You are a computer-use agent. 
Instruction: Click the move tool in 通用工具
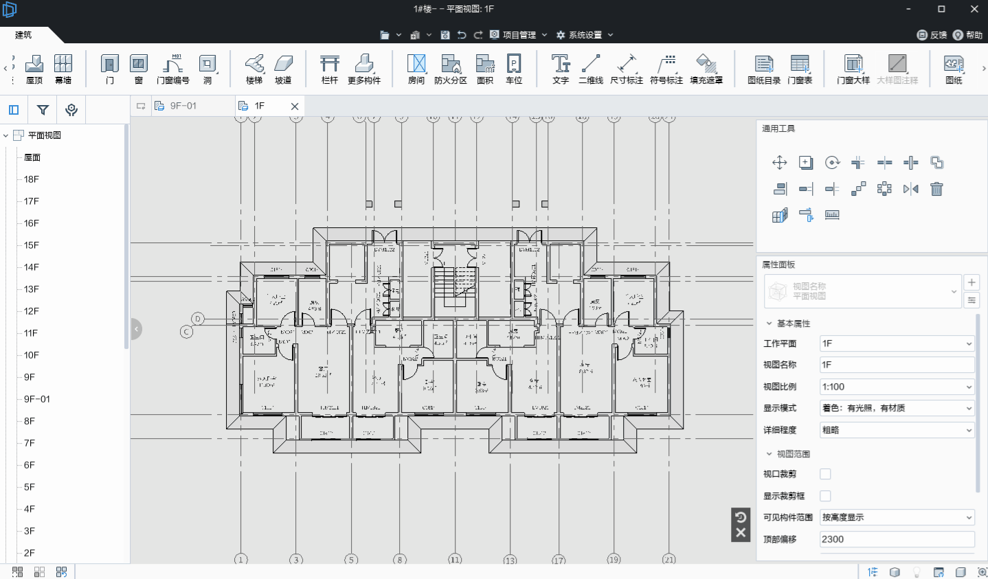pos(779,163)
